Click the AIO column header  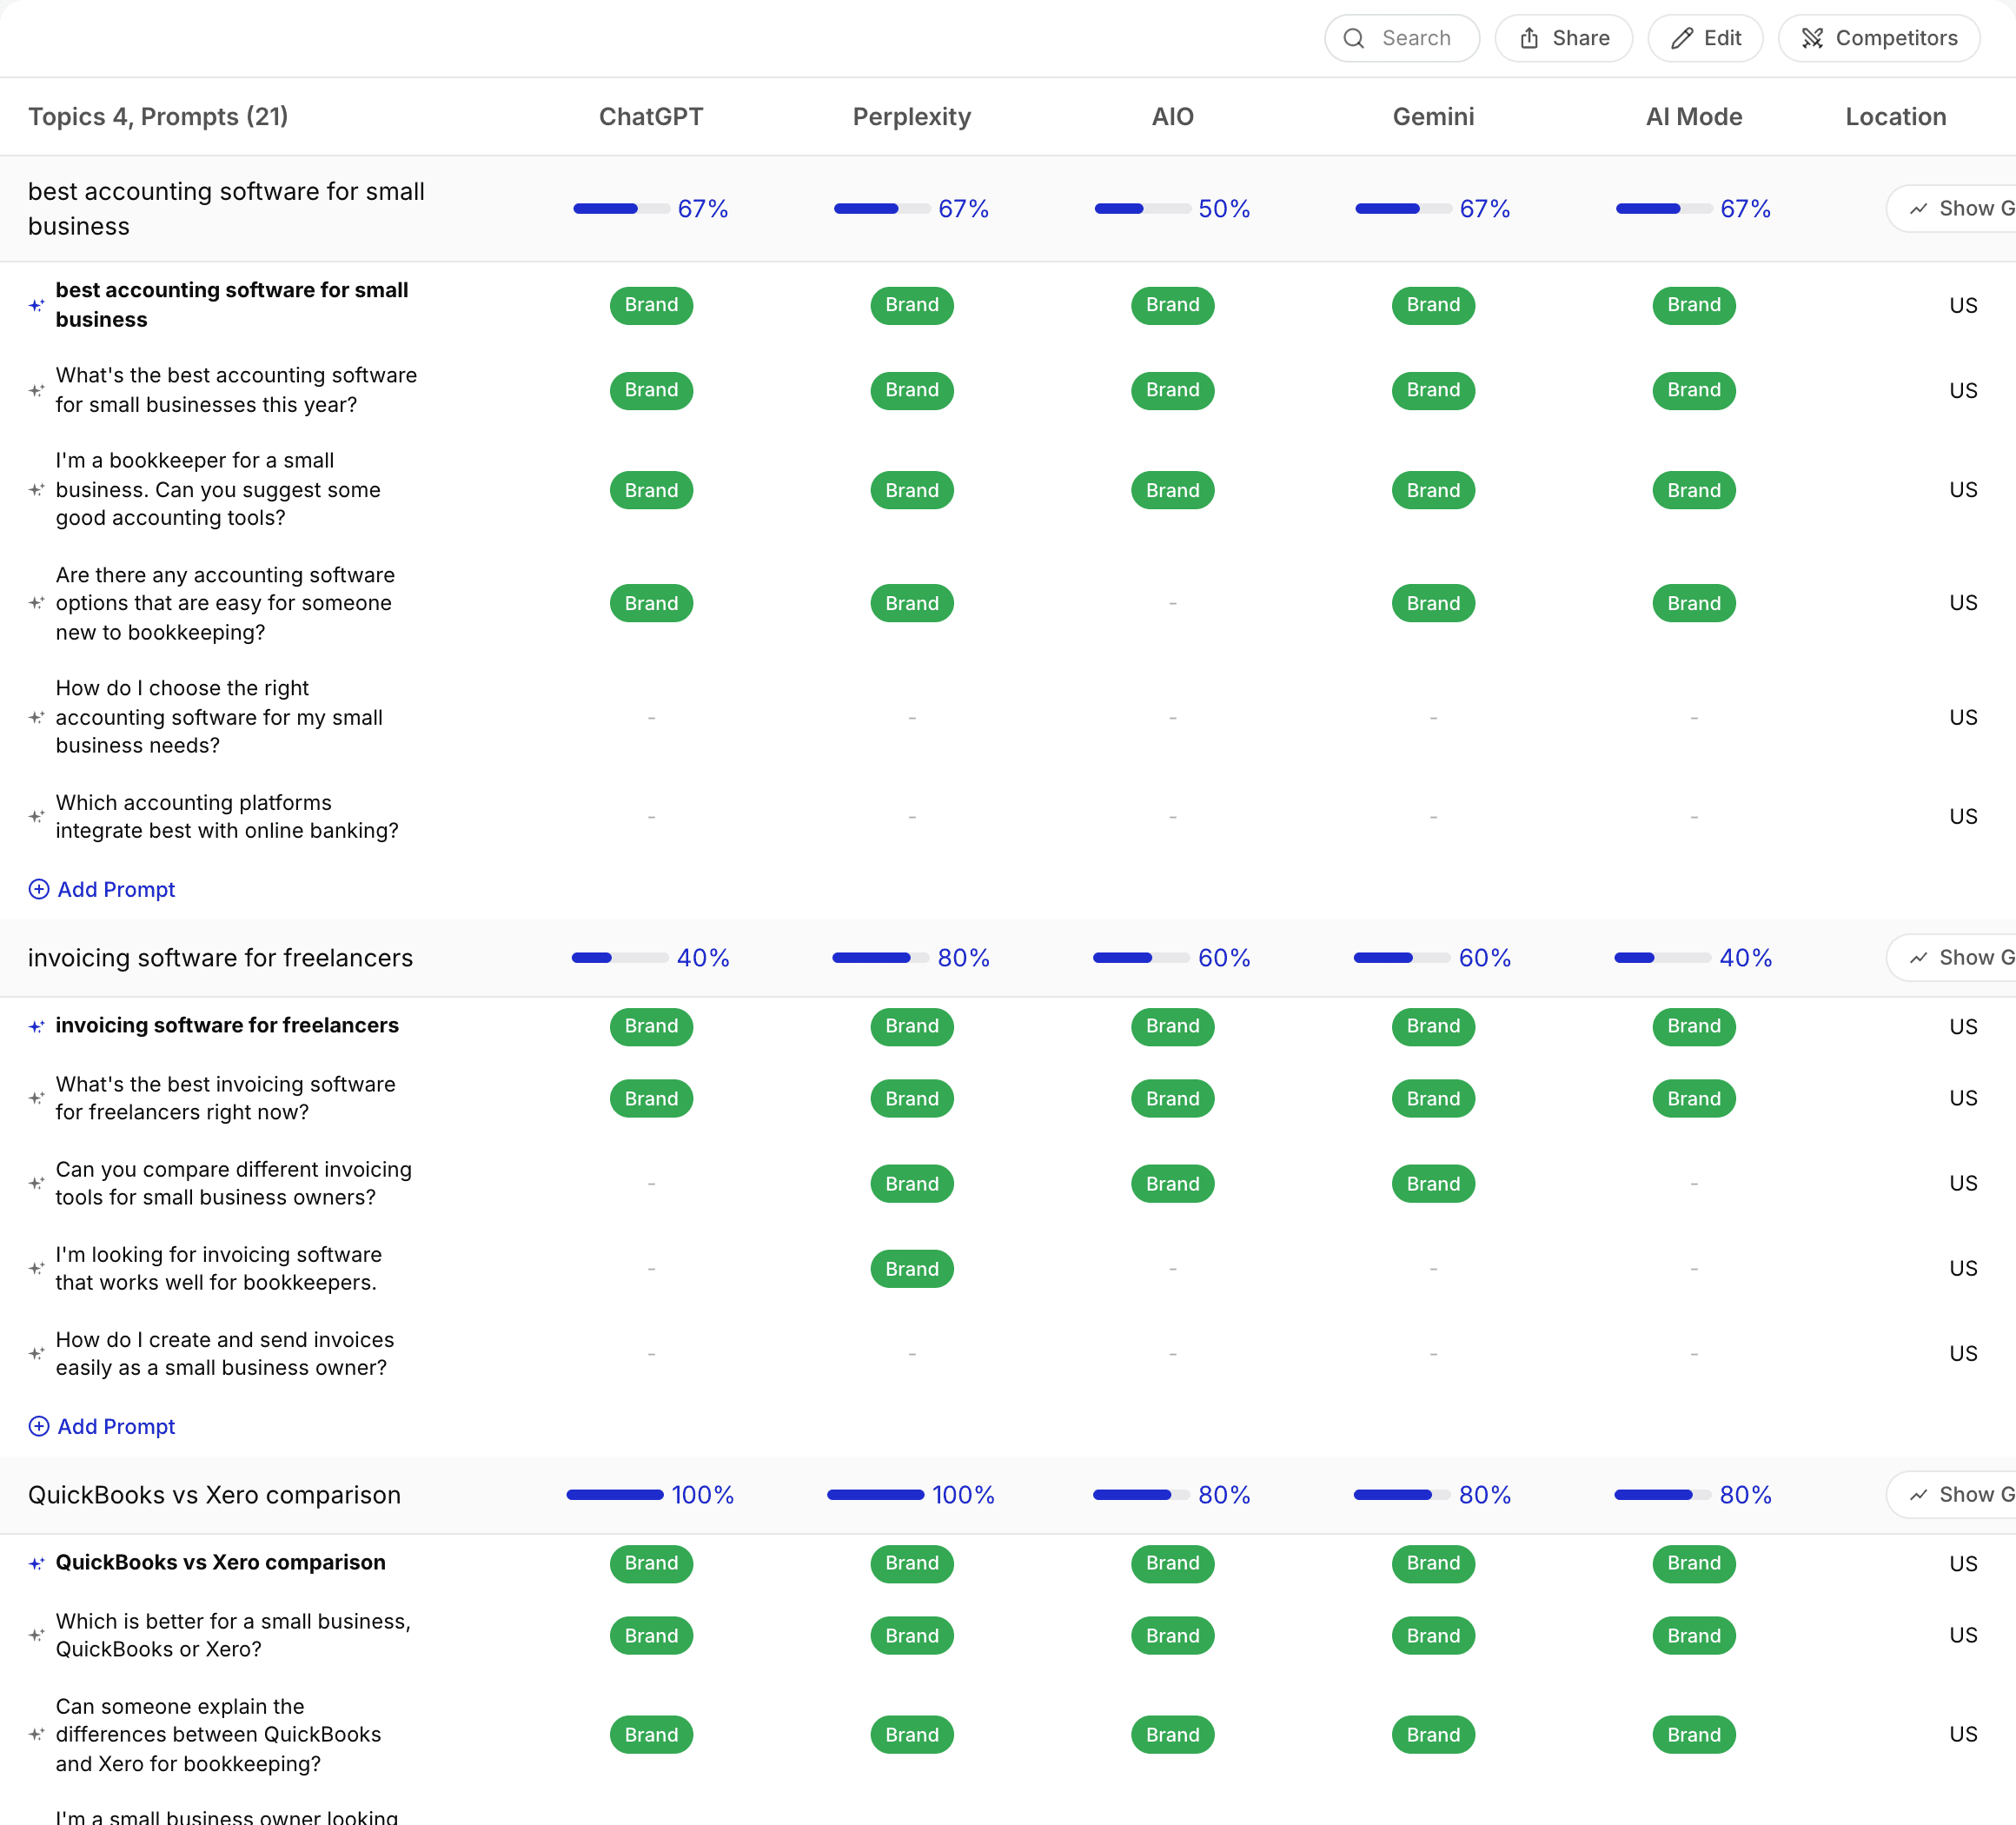pyautogui.click(x=1173, y=117)
